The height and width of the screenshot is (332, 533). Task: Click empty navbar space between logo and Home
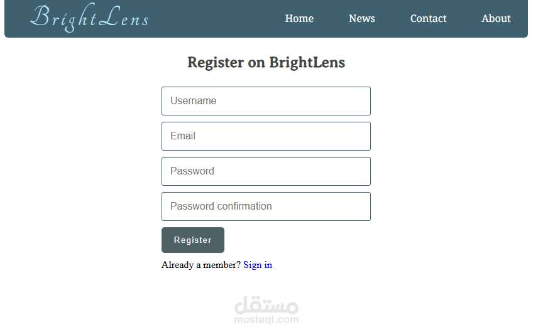click(x=214, y=19)
